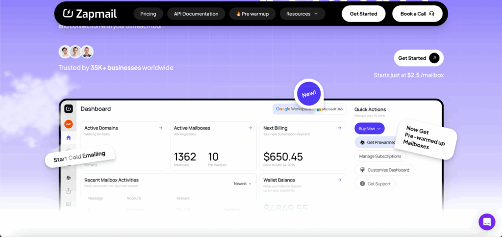Expand the Resources dropdown menu

coord(302,14)
